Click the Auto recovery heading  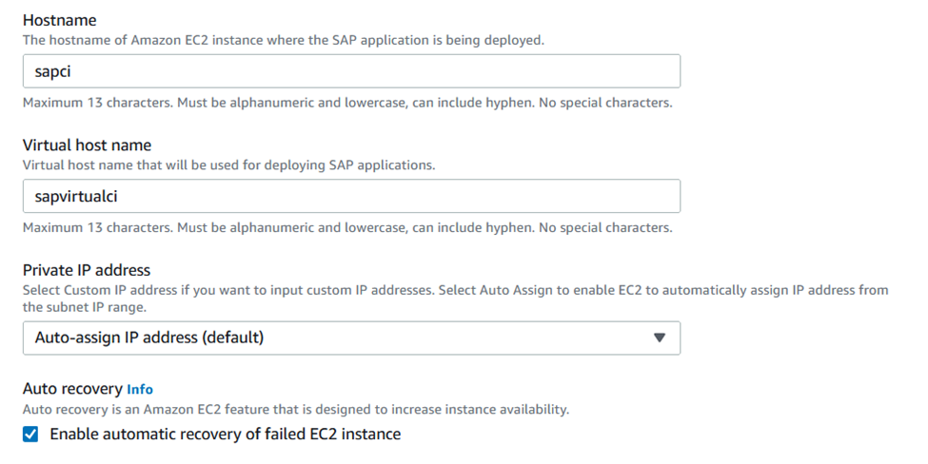coord(72,389)
